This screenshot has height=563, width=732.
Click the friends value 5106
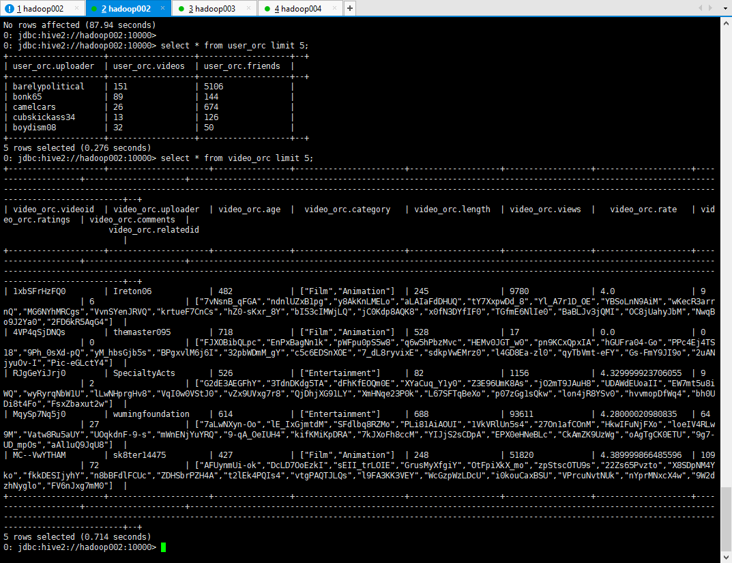(x=214, y=87)
